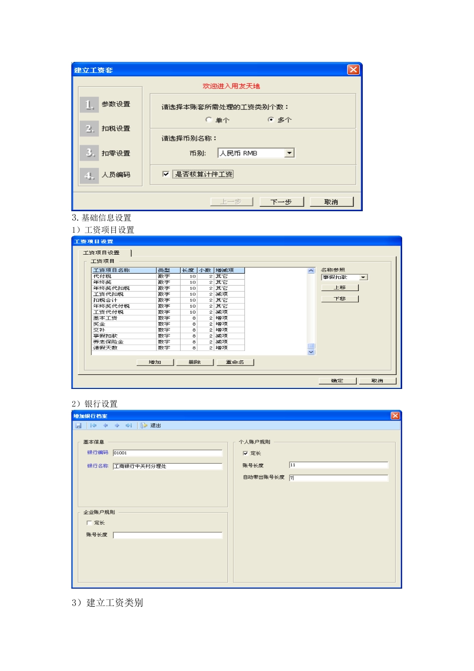Jump to first record in bank toolbar
Viewport: 474px width, 671px height.
tap(93, 425)
